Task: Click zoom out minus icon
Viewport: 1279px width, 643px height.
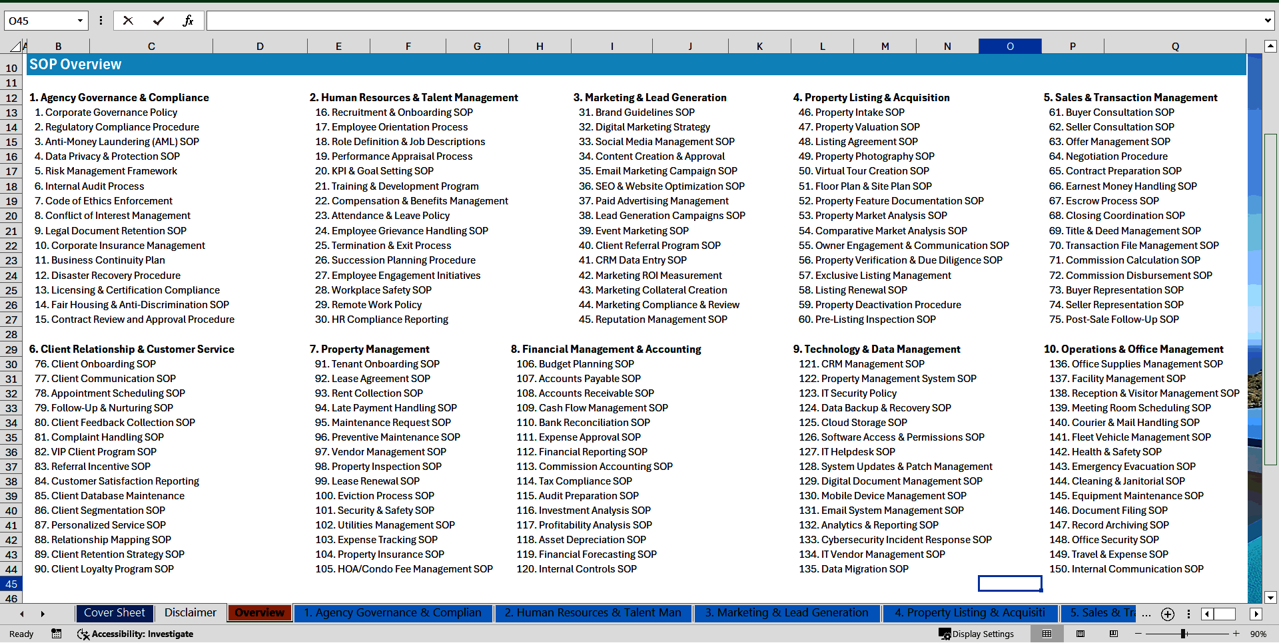Action: coord(1138,634)
